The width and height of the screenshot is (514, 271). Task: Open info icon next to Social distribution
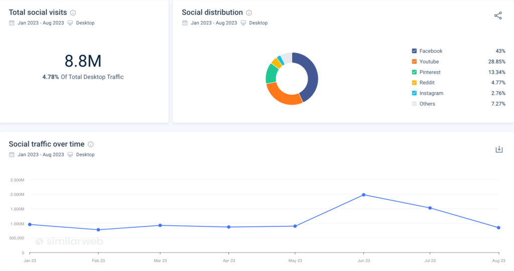click(x=249, y=13)
